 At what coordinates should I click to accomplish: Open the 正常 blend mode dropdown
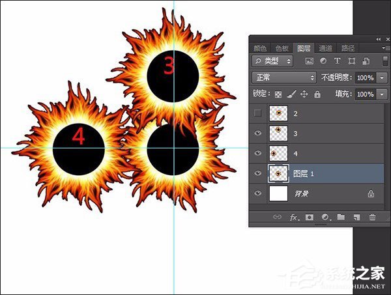[x=284, y=77]
